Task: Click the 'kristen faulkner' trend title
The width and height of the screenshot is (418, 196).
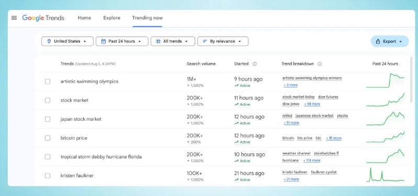Action: coord(77,176)
